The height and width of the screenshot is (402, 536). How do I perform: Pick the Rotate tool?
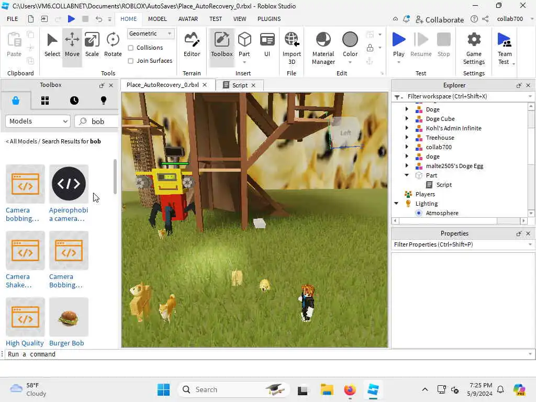113,45
